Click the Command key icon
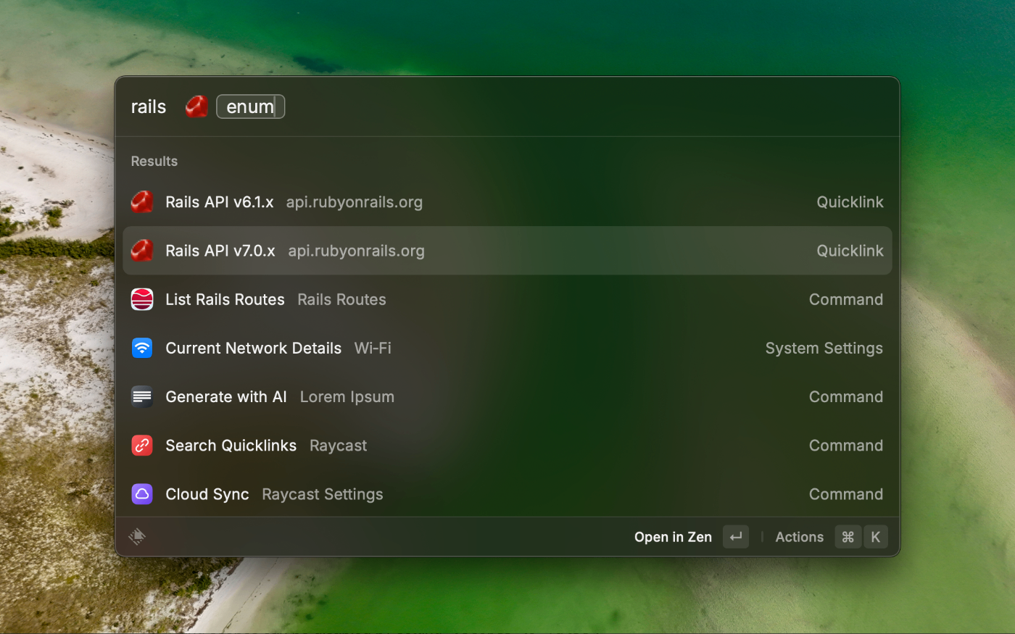 pos(848,537)
